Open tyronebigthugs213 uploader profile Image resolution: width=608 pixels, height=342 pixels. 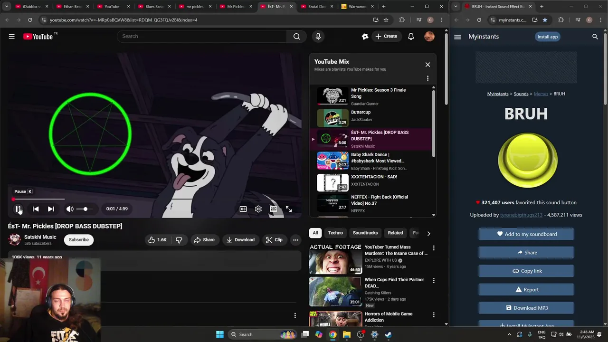[x=521, y=215]
